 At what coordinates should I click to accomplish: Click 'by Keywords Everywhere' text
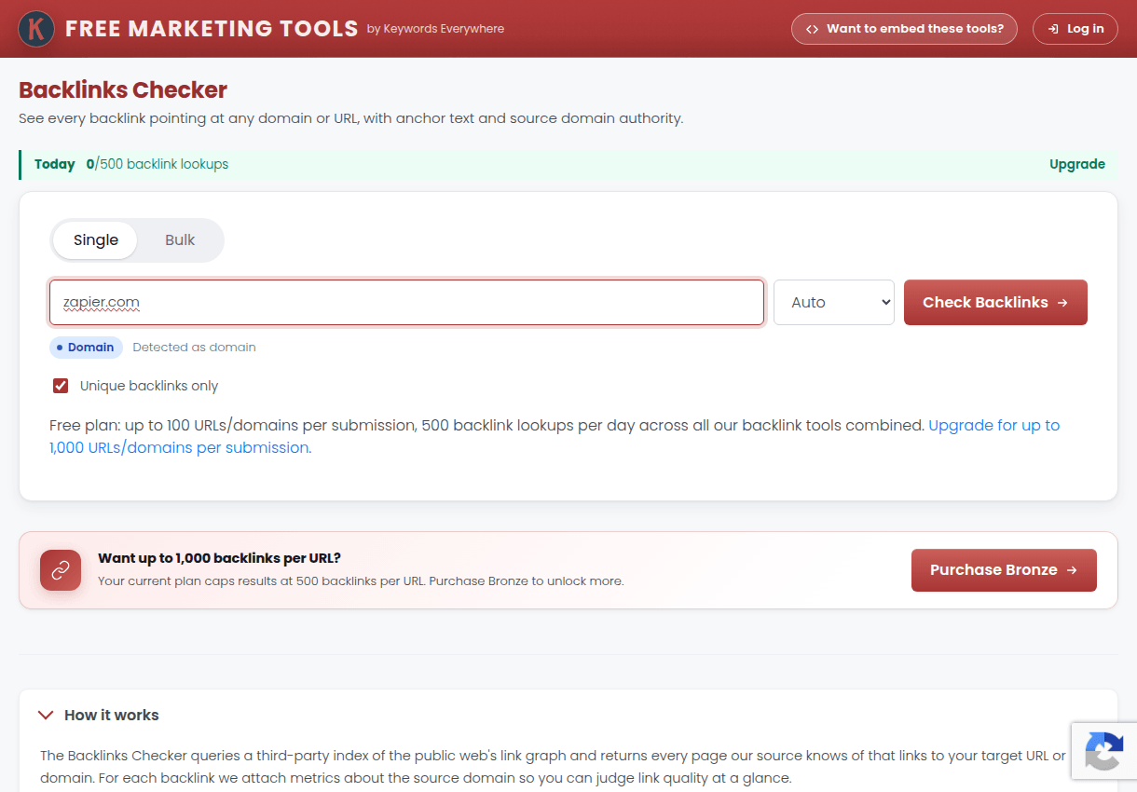(x=435, y=29)
